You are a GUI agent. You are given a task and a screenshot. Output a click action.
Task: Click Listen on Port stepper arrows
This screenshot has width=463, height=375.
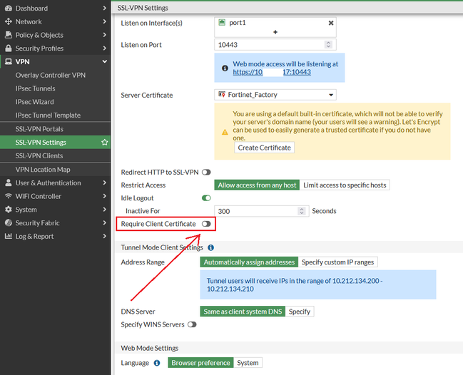pos(328,44)
